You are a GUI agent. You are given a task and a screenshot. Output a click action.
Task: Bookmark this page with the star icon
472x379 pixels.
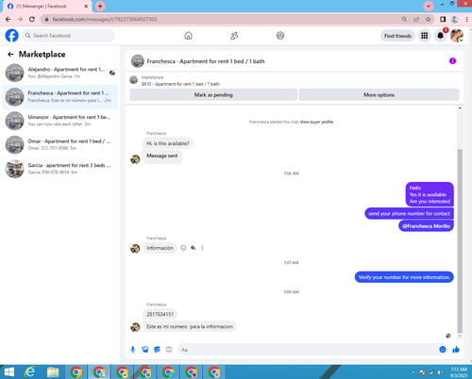tap(428, 20)
